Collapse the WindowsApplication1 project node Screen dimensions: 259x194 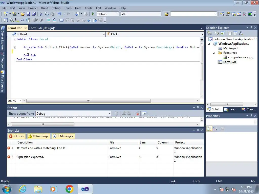pos(209,44)
